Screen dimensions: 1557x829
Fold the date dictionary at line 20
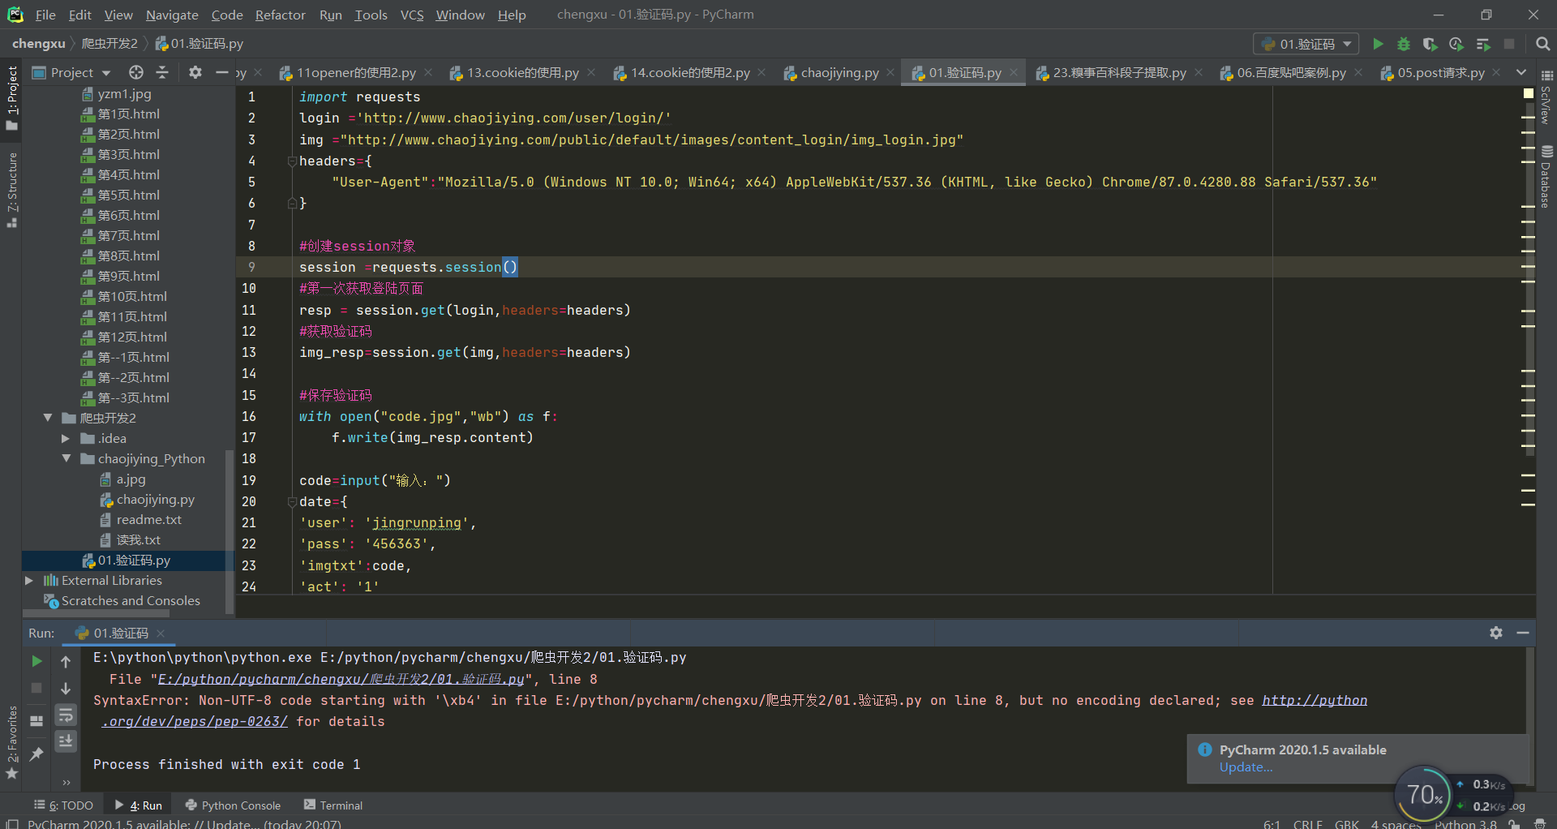click(292, 501)
